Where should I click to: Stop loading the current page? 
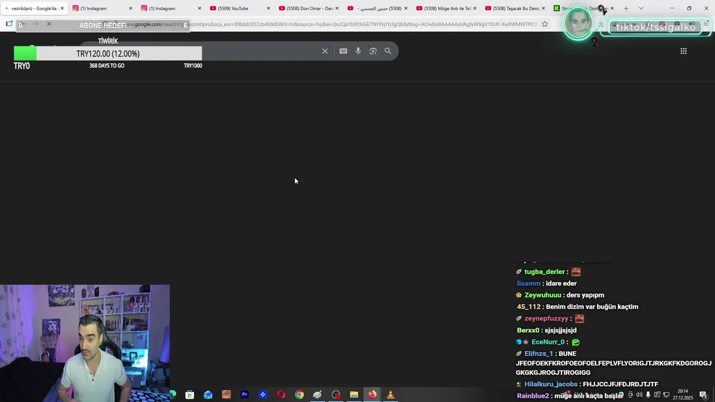coord(49,24)
